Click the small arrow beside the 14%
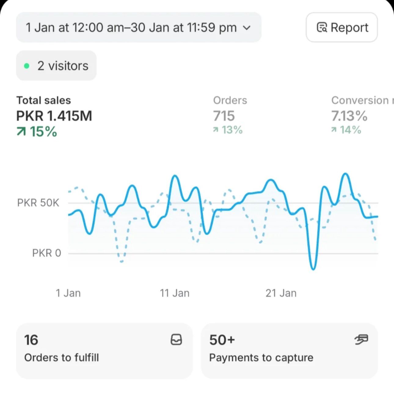394x414 pixels. click(334, 130)
